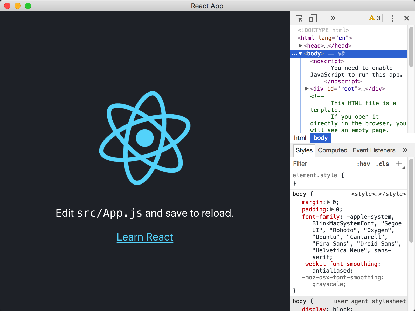The width and height of the screenshot is (415, 311).
Task: Click the antialiased value
Action: tap(331, 271)
